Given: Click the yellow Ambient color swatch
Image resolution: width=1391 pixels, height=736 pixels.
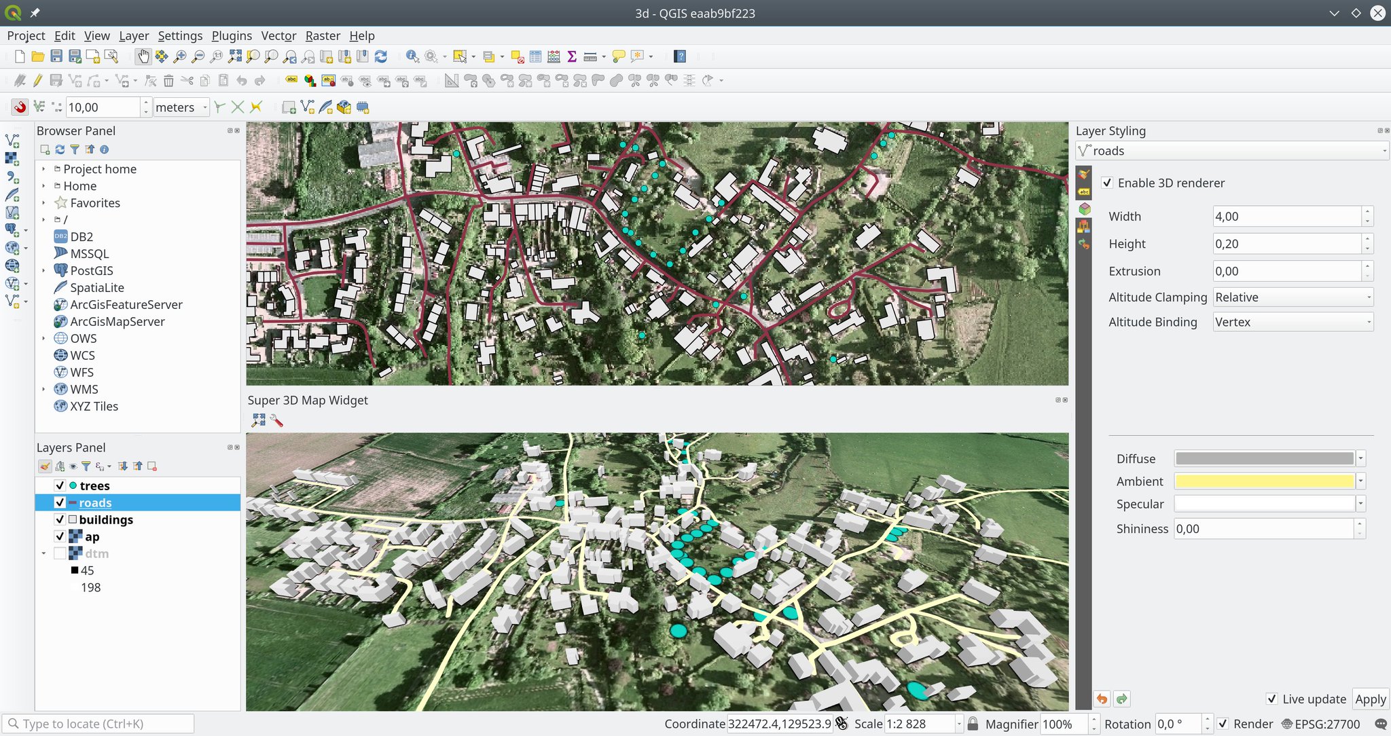Looking at the screenshot, I should click(1264, 481).
